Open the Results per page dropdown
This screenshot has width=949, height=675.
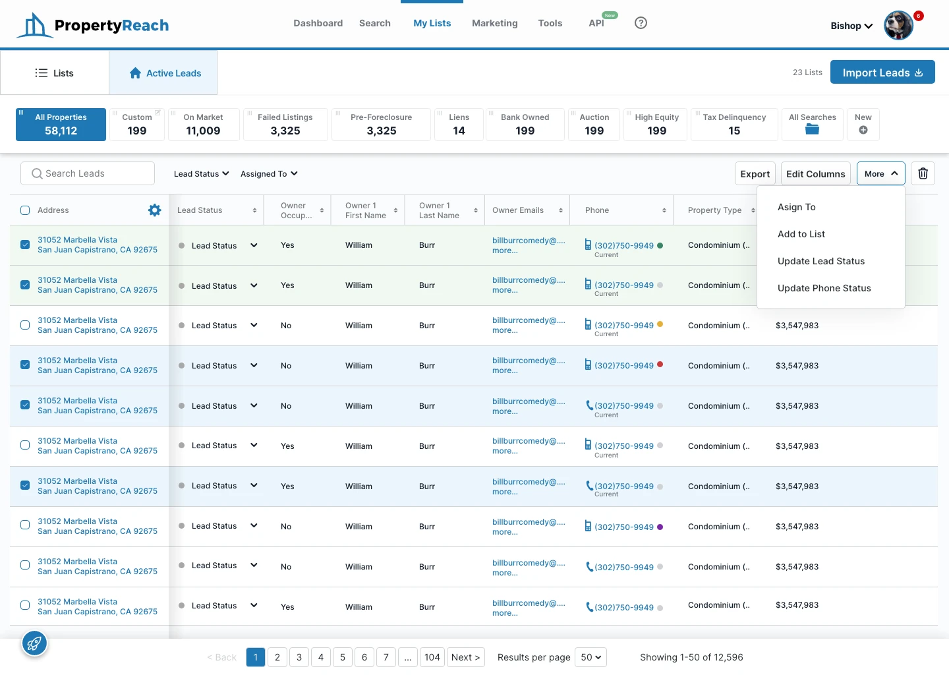tap(591, 657)
